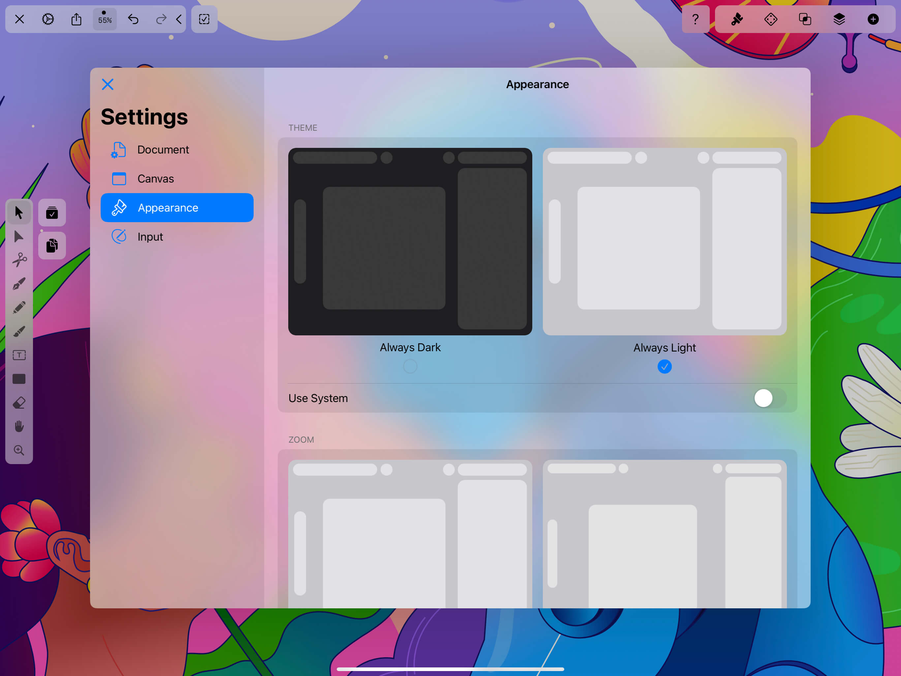The width and height of the screenshot is (901, 676).
Task: Choose the right Zoom layout preview
Action: [664, 534]
